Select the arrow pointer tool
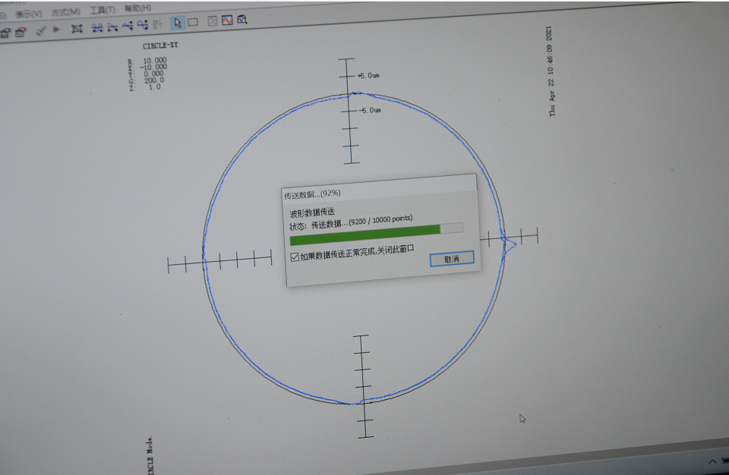 tap(177, 23)
